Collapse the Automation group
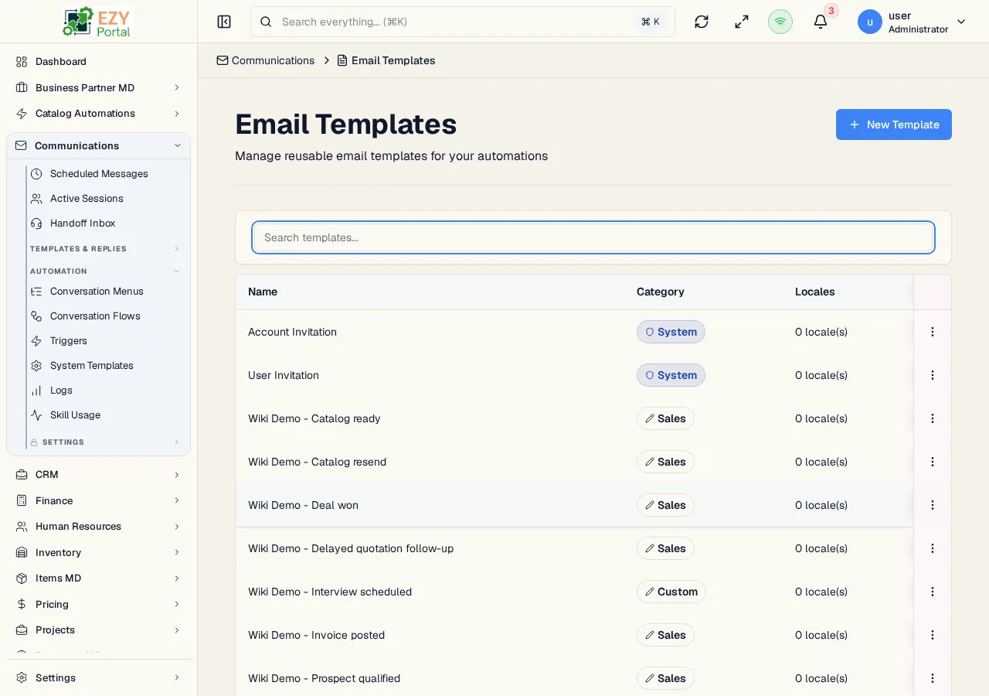 105,271
